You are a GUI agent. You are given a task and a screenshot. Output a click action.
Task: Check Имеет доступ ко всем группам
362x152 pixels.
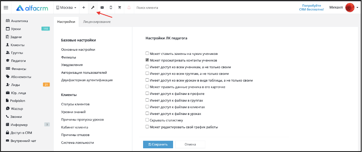(x=147, y=73)
